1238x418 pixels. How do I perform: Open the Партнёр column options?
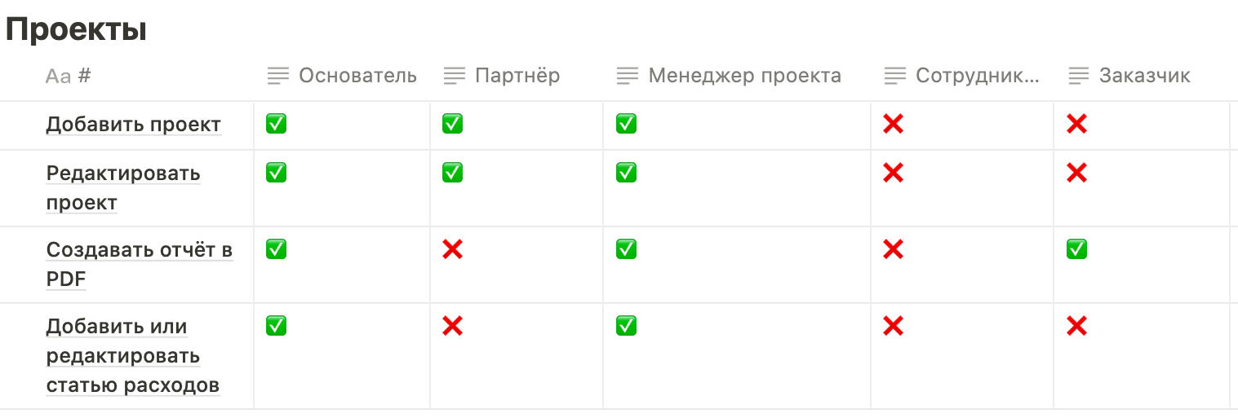point(517,77)
